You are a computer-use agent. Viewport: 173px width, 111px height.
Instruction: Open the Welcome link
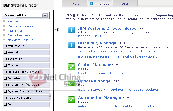14,21
